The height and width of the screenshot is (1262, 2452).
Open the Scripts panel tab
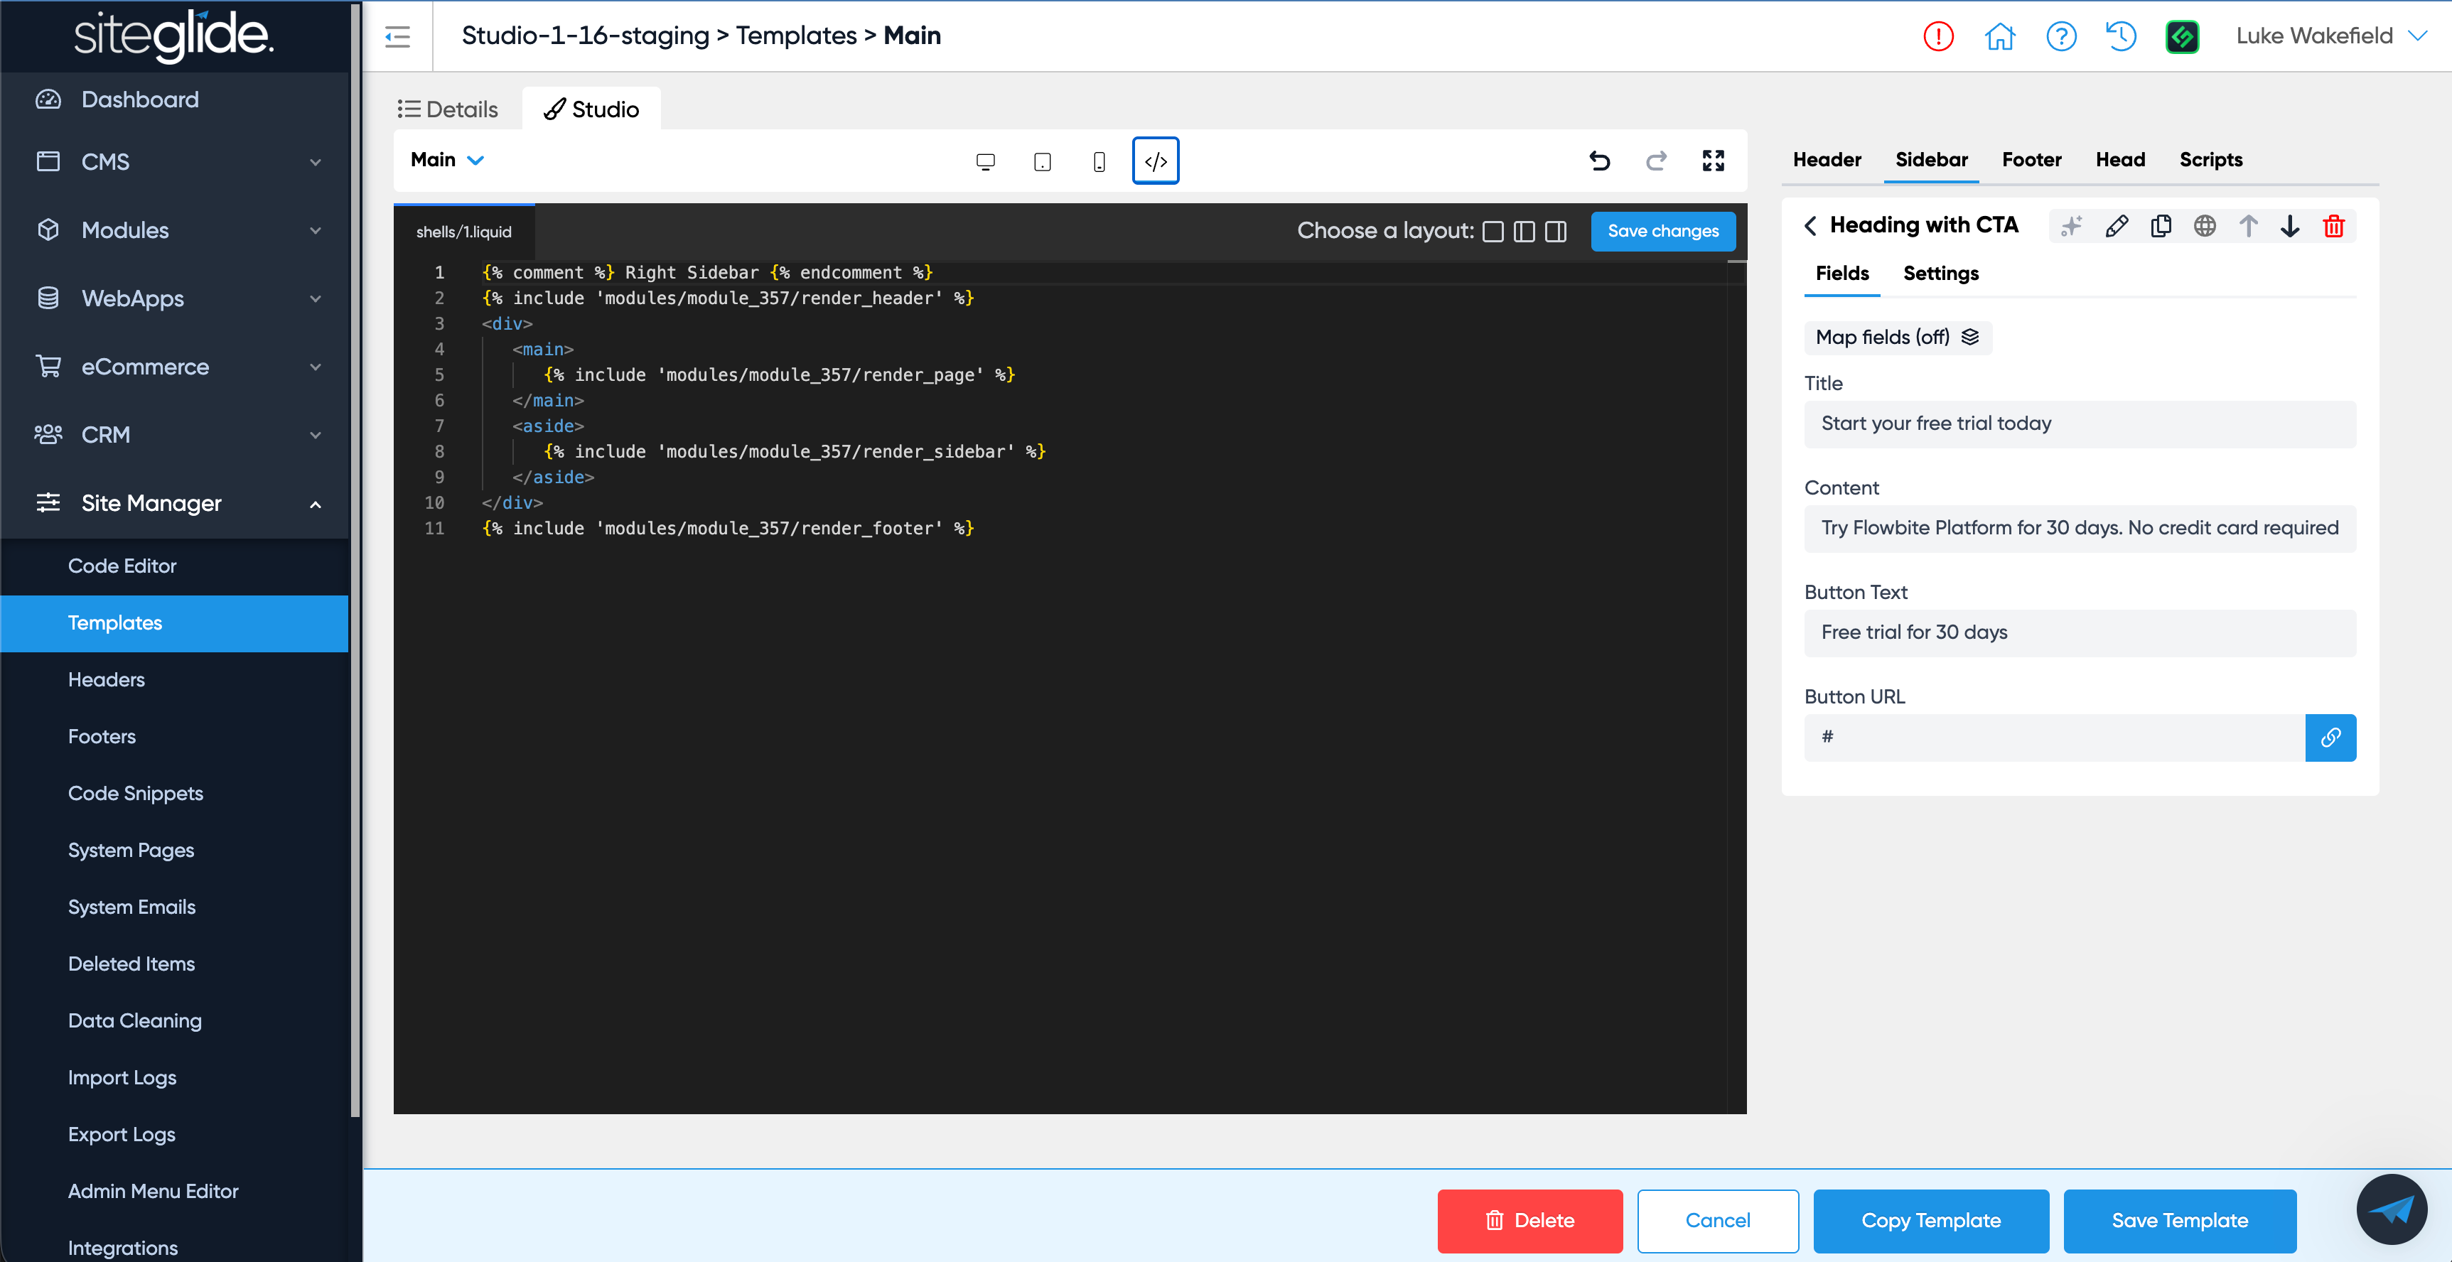point(2210,160)
